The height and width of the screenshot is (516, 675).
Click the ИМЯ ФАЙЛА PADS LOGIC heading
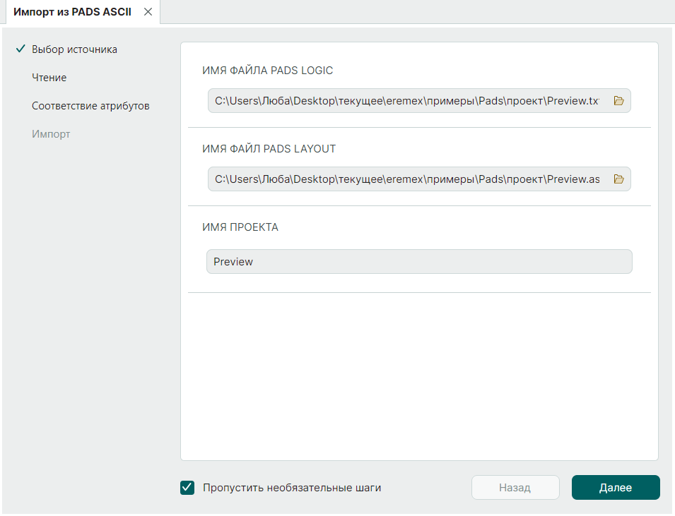267,71
